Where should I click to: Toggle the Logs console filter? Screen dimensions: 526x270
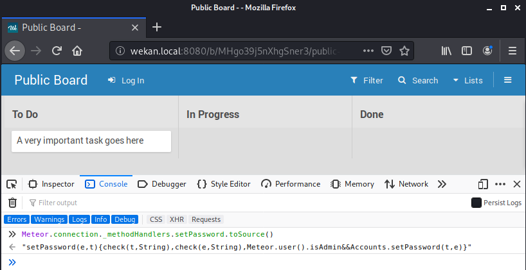click(x=80, y=219)
